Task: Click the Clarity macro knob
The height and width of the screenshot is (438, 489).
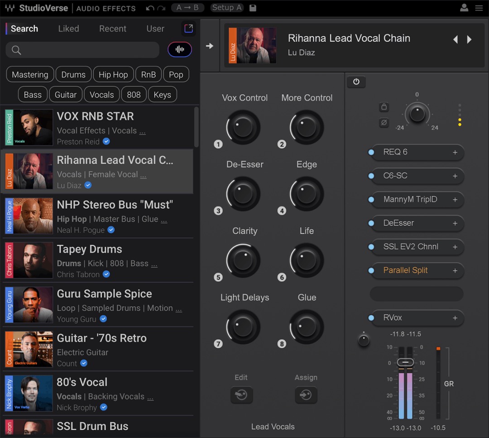Action: click(x=243, y=261)
